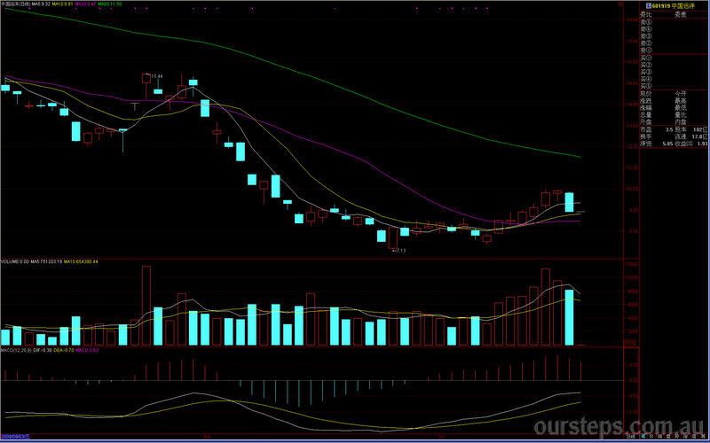The image size is (710, 443).
Task: Select the tallest red volume bar
Action: 146,306
